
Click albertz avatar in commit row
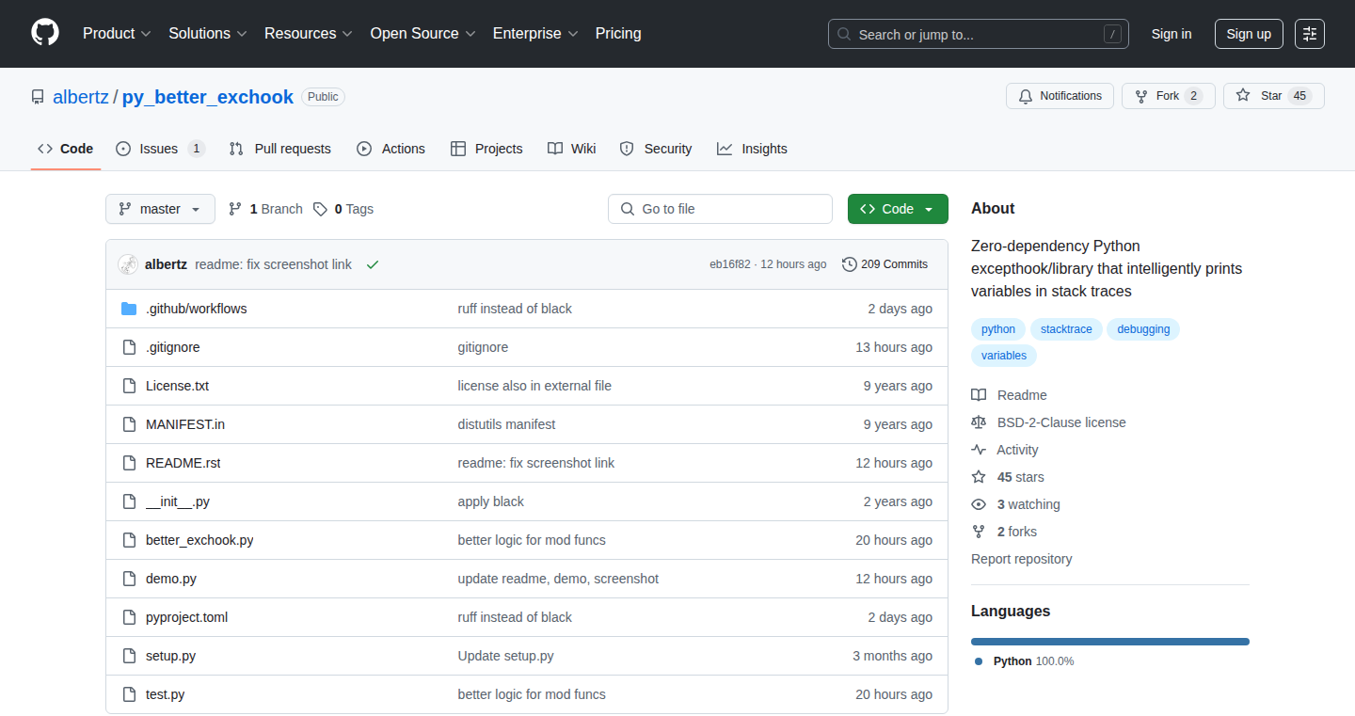128,264
